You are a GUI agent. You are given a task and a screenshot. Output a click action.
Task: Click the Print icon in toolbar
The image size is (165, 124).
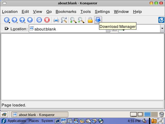(x=56, y=20)
